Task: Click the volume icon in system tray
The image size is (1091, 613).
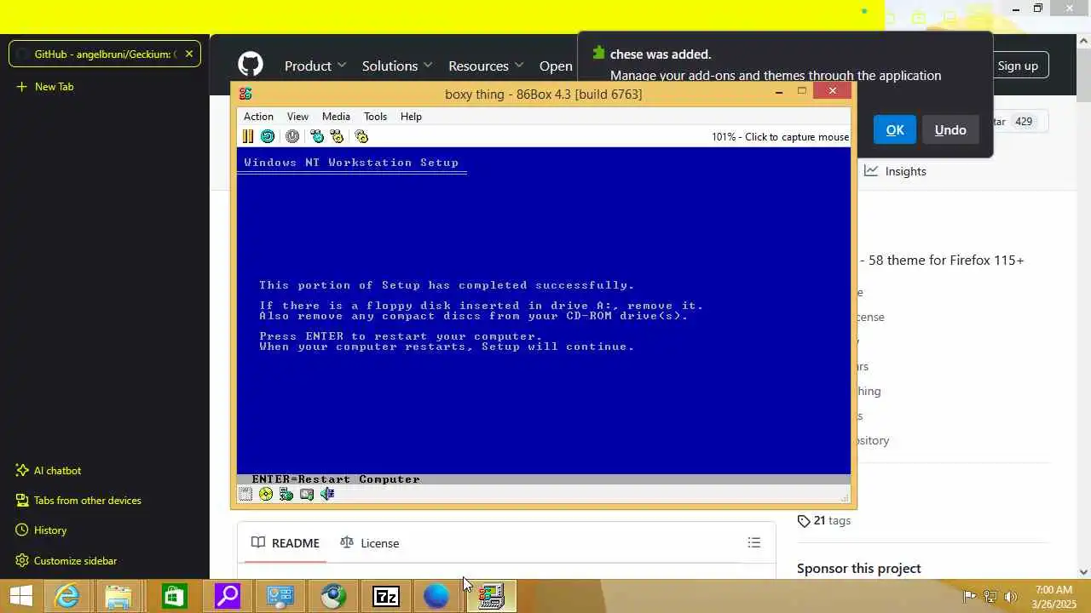Action: [x=1012, y=597]
